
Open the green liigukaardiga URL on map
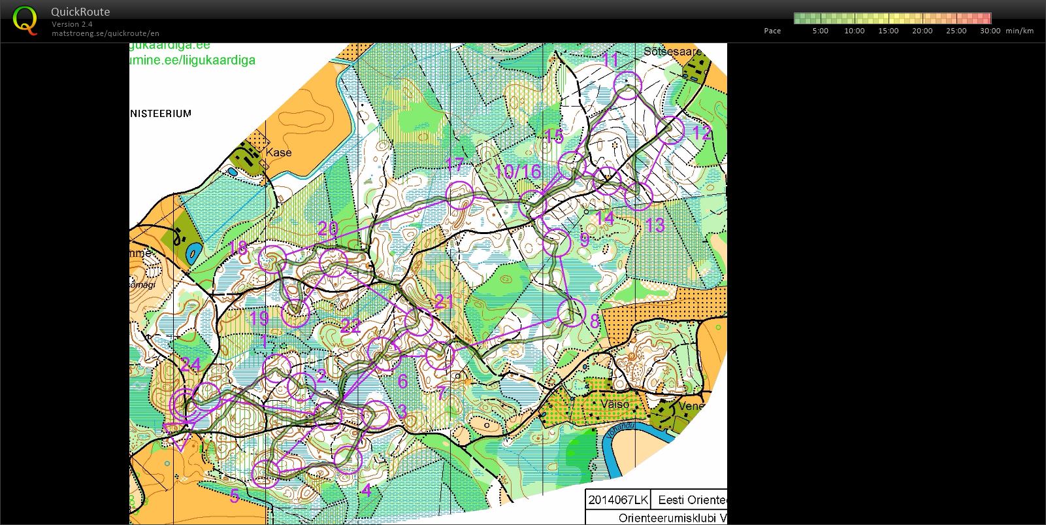(x=193, y=60)
